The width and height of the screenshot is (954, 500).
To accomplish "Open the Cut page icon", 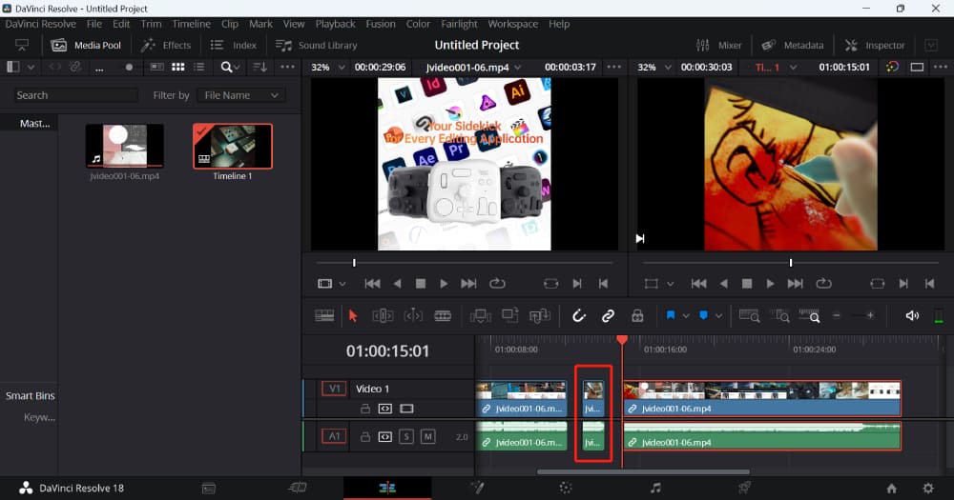I will (x=298, y=488).
